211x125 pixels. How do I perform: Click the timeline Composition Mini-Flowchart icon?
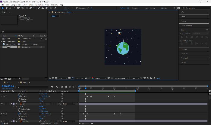[x=52, y=87]
